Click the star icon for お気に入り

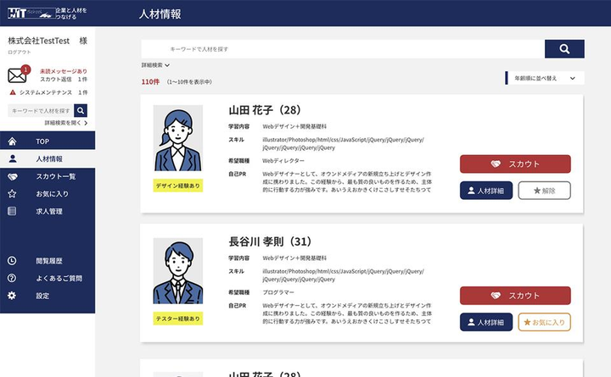tap(12, 194)
